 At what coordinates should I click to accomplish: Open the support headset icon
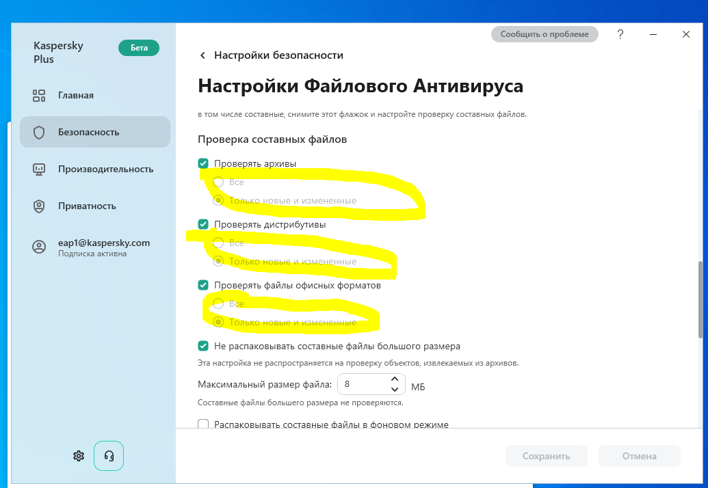point(109,456)
